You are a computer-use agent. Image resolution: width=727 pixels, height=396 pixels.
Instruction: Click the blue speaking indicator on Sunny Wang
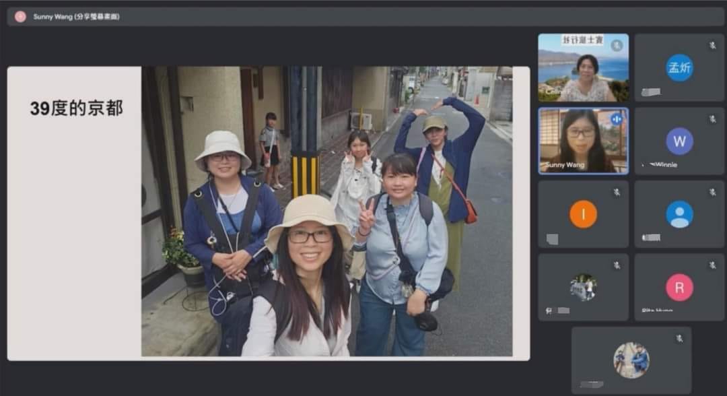pyautogui.click(x=616, y=119)
